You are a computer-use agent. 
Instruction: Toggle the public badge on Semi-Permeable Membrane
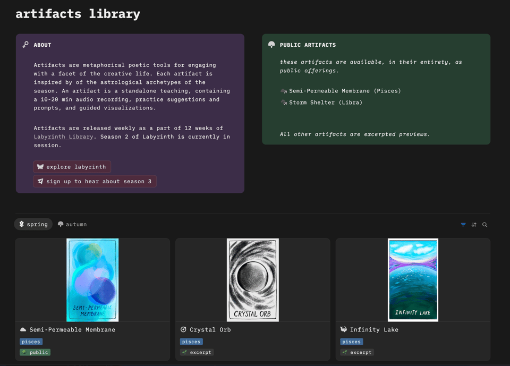point(35,352)
